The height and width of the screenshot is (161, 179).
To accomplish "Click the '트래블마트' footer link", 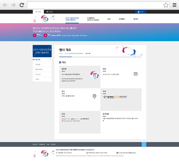I will click(42, 144).
